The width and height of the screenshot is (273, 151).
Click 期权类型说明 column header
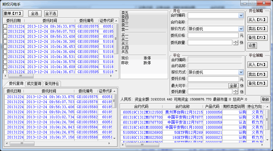[x=234, y=106]
